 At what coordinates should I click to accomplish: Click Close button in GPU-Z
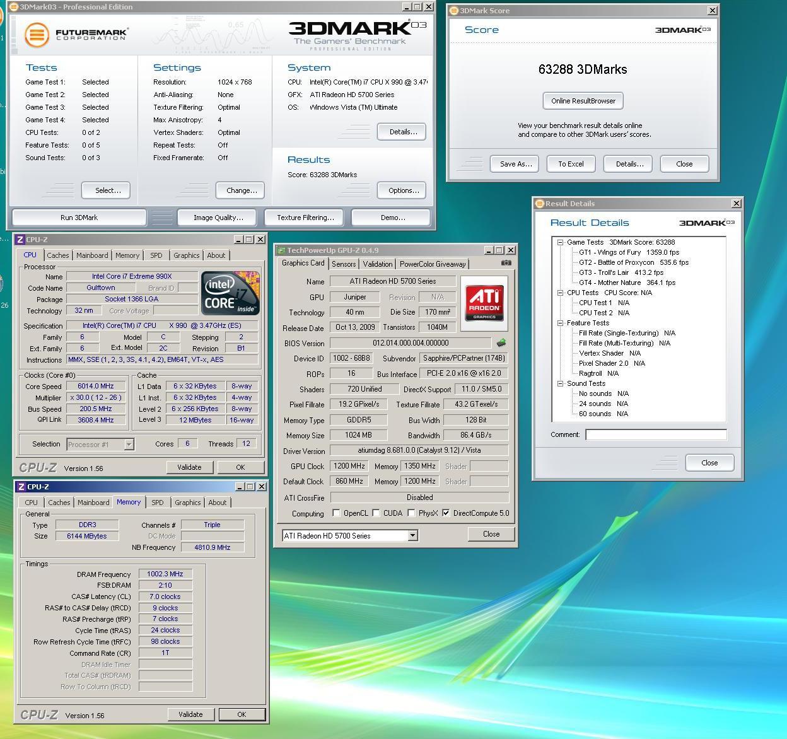491,534
